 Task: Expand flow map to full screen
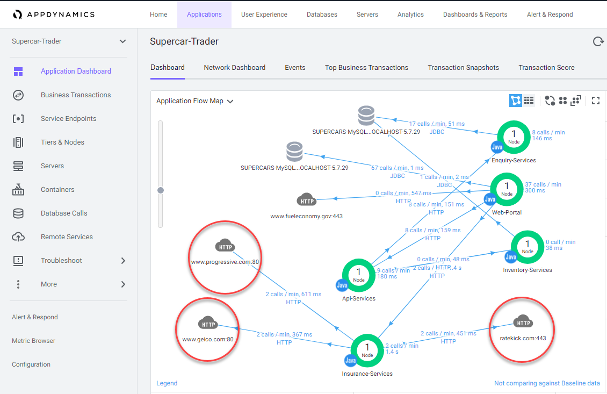tap(596, 101)
